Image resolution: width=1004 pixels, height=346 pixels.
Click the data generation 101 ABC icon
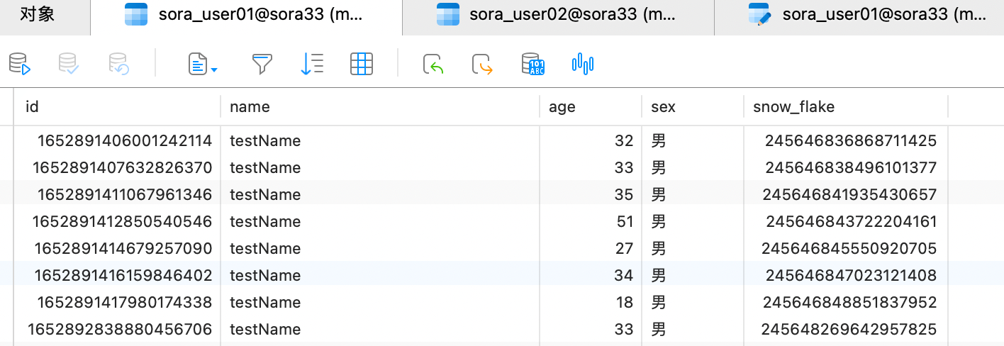[x=532, y=65]
